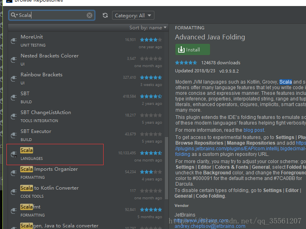The width and height of the screenshot is (306, 229).
Task: Click the SBT Executor empty star rating
Action: (151, 134)
